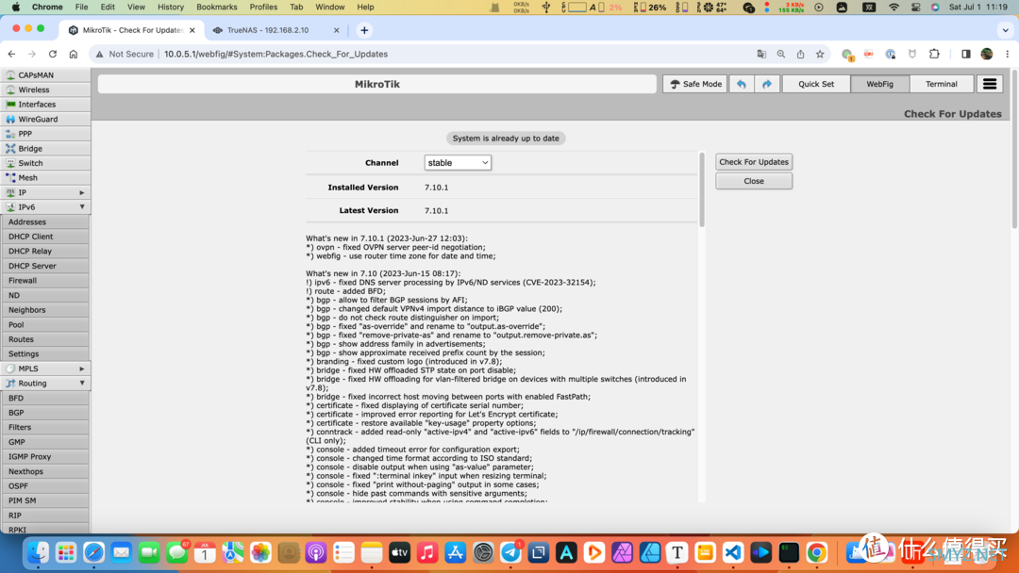Open Routing Nexthops
This screenshot has height=573, width=1019.
[x=45, y=471]
